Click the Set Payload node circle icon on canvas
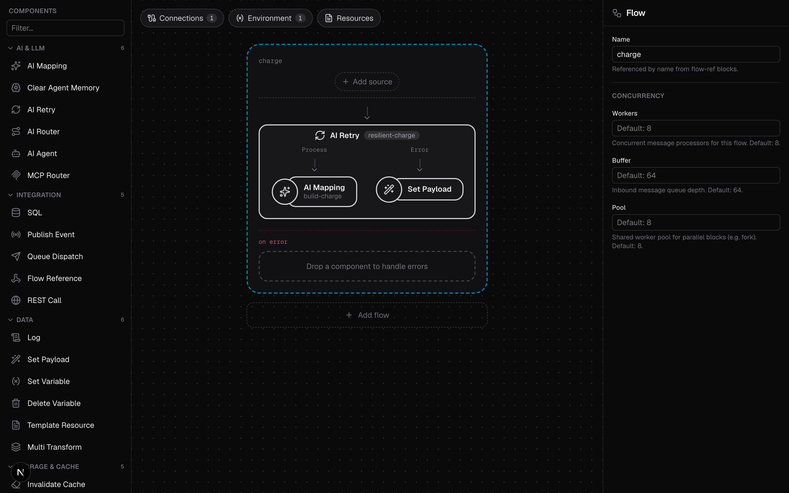 pos(389,190)
